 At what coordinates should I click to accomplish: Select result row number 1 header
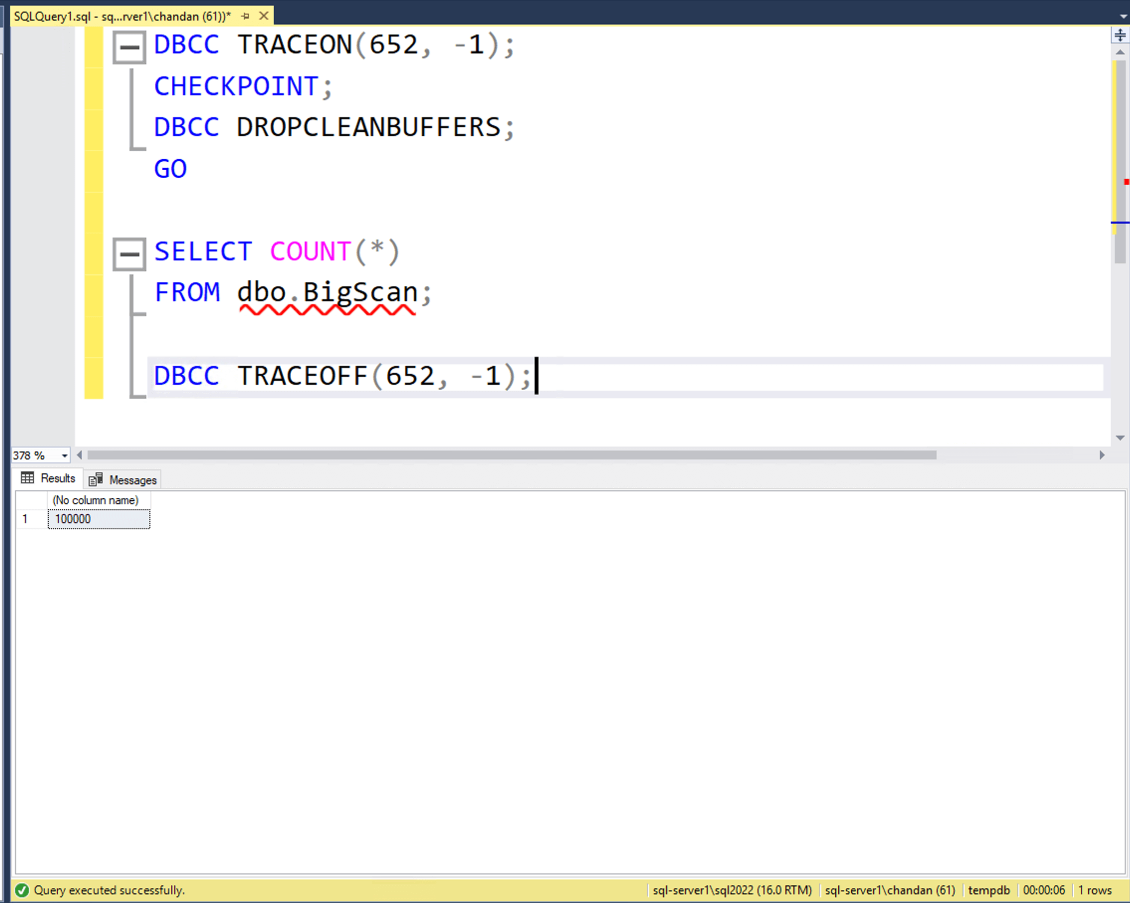pos(25,519)
